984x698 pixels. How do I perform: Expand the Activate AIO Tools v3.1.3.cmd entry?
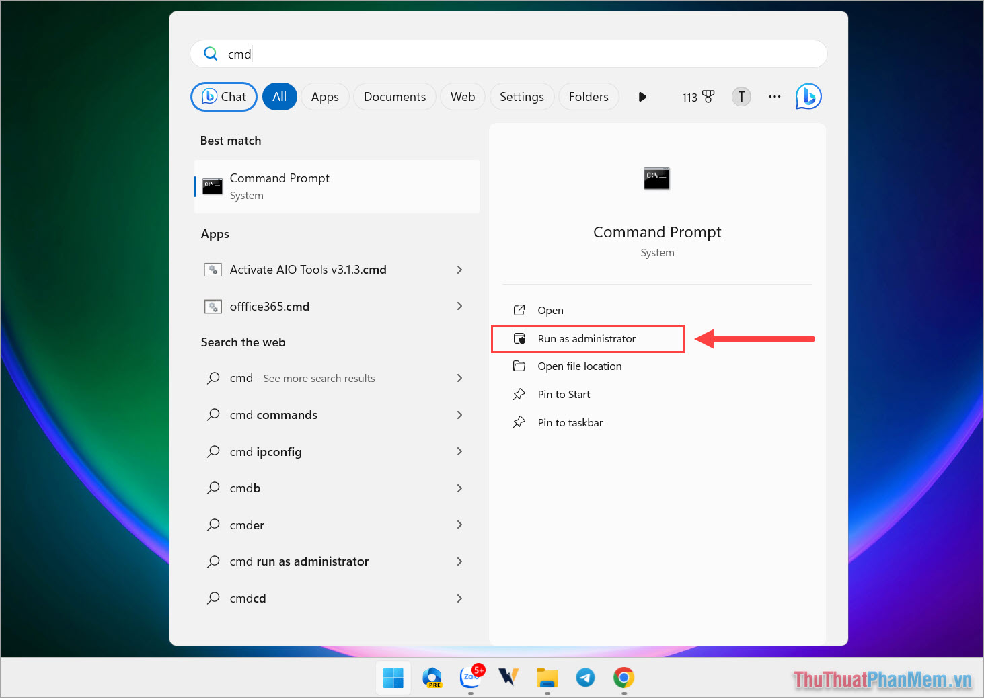pos(459,270)
